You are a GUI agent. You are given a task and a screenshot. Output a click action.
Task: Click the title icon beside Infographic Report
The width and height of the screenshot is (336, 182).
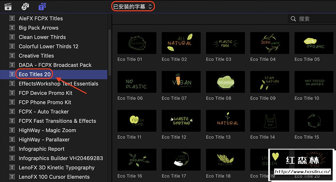click(12, 149)
